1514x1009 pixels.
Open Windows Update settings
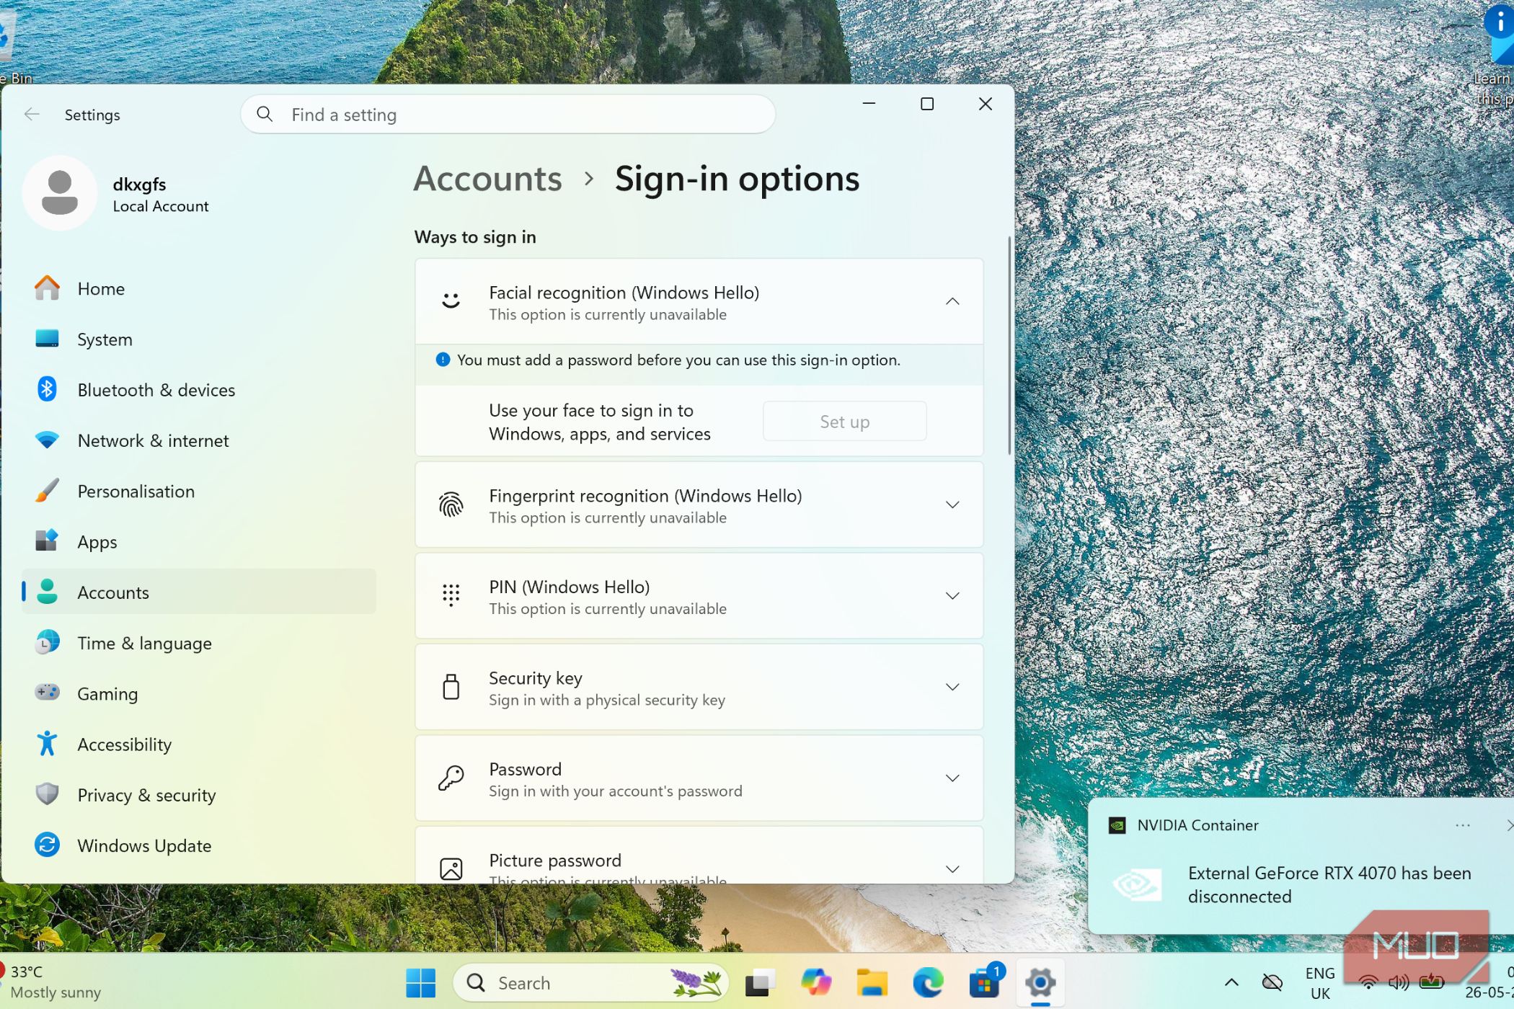click(199, 846)
